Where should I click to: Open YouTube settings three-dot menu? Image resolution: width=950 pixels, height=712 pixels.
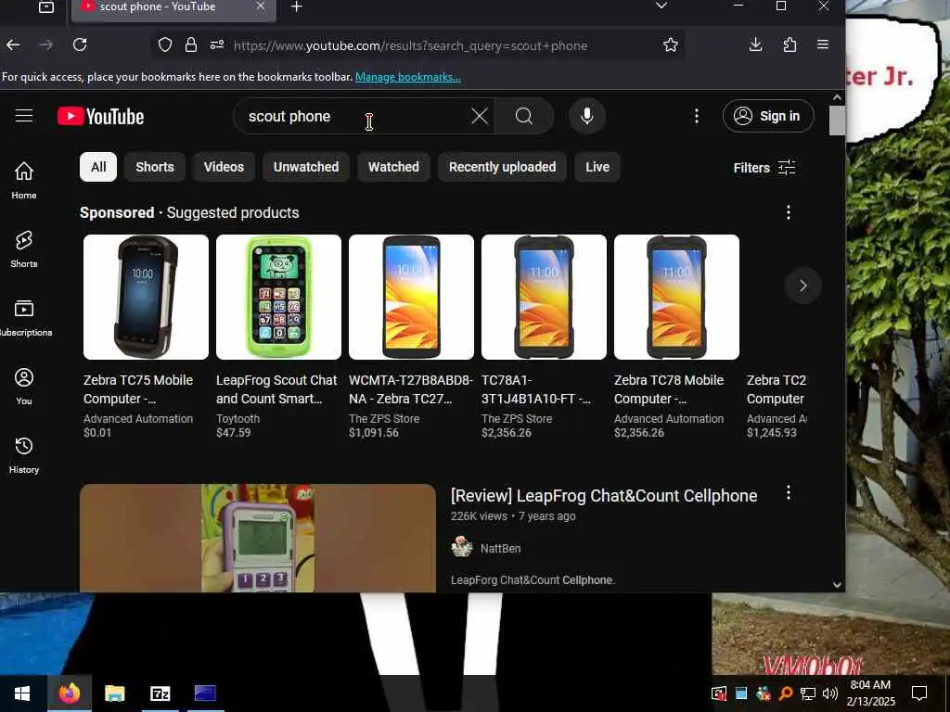pos(696,116)
